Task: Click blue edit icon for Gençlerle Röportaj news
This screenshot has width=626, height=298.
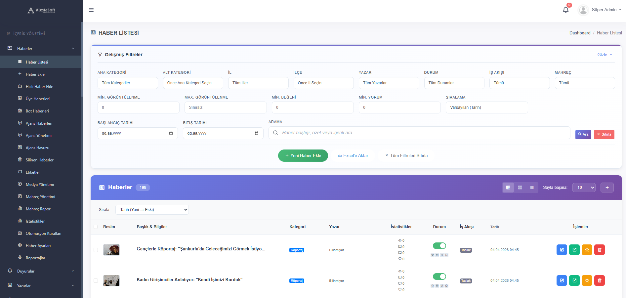Action: [562, 250]
